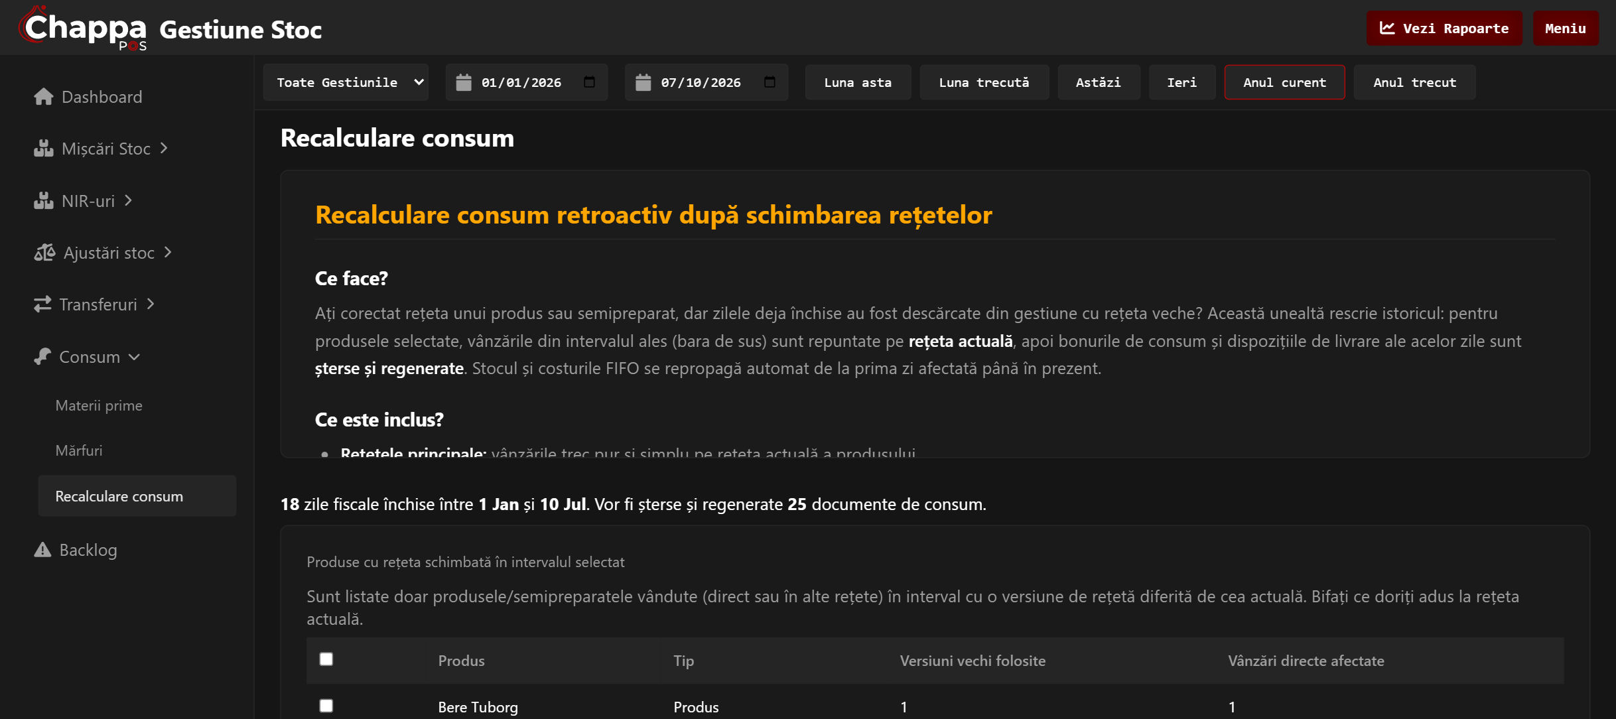Select the Luna trecută date preset
The image size is (1616, 719).
984,82
